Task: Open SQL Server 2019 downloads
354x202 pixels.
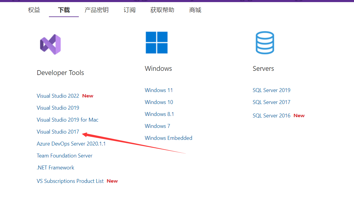Action: pyautogui.click(x=271, y=90)
